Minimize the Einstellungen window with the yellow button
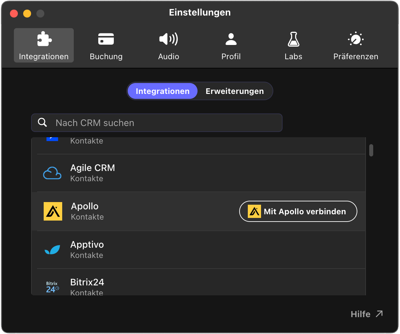Image resolution: width=400 pixels, height=334 pixels. (27, 13)
